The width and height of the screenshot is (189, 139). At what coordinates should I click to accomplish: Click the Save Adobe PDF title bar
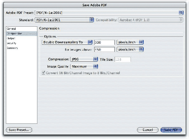click(x=94, y=5)
